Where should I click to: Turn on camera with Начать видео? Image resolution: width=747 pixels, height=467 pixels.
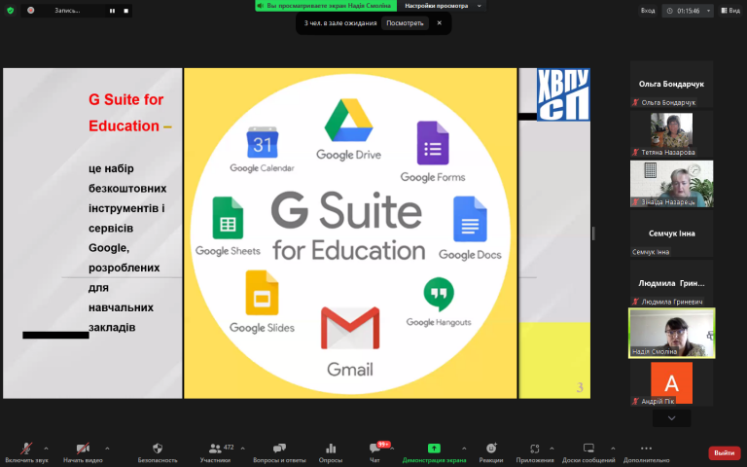(83, 452)
